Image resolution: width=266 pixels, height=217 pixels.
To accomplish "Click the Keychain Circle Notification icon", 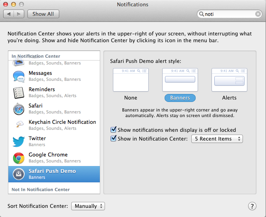I will [x=19, y=125].
